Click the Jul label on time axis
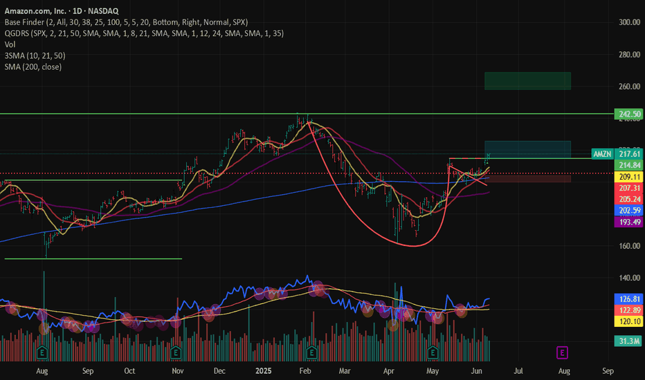Screen dimensions: 645x380 pos(518,371)
